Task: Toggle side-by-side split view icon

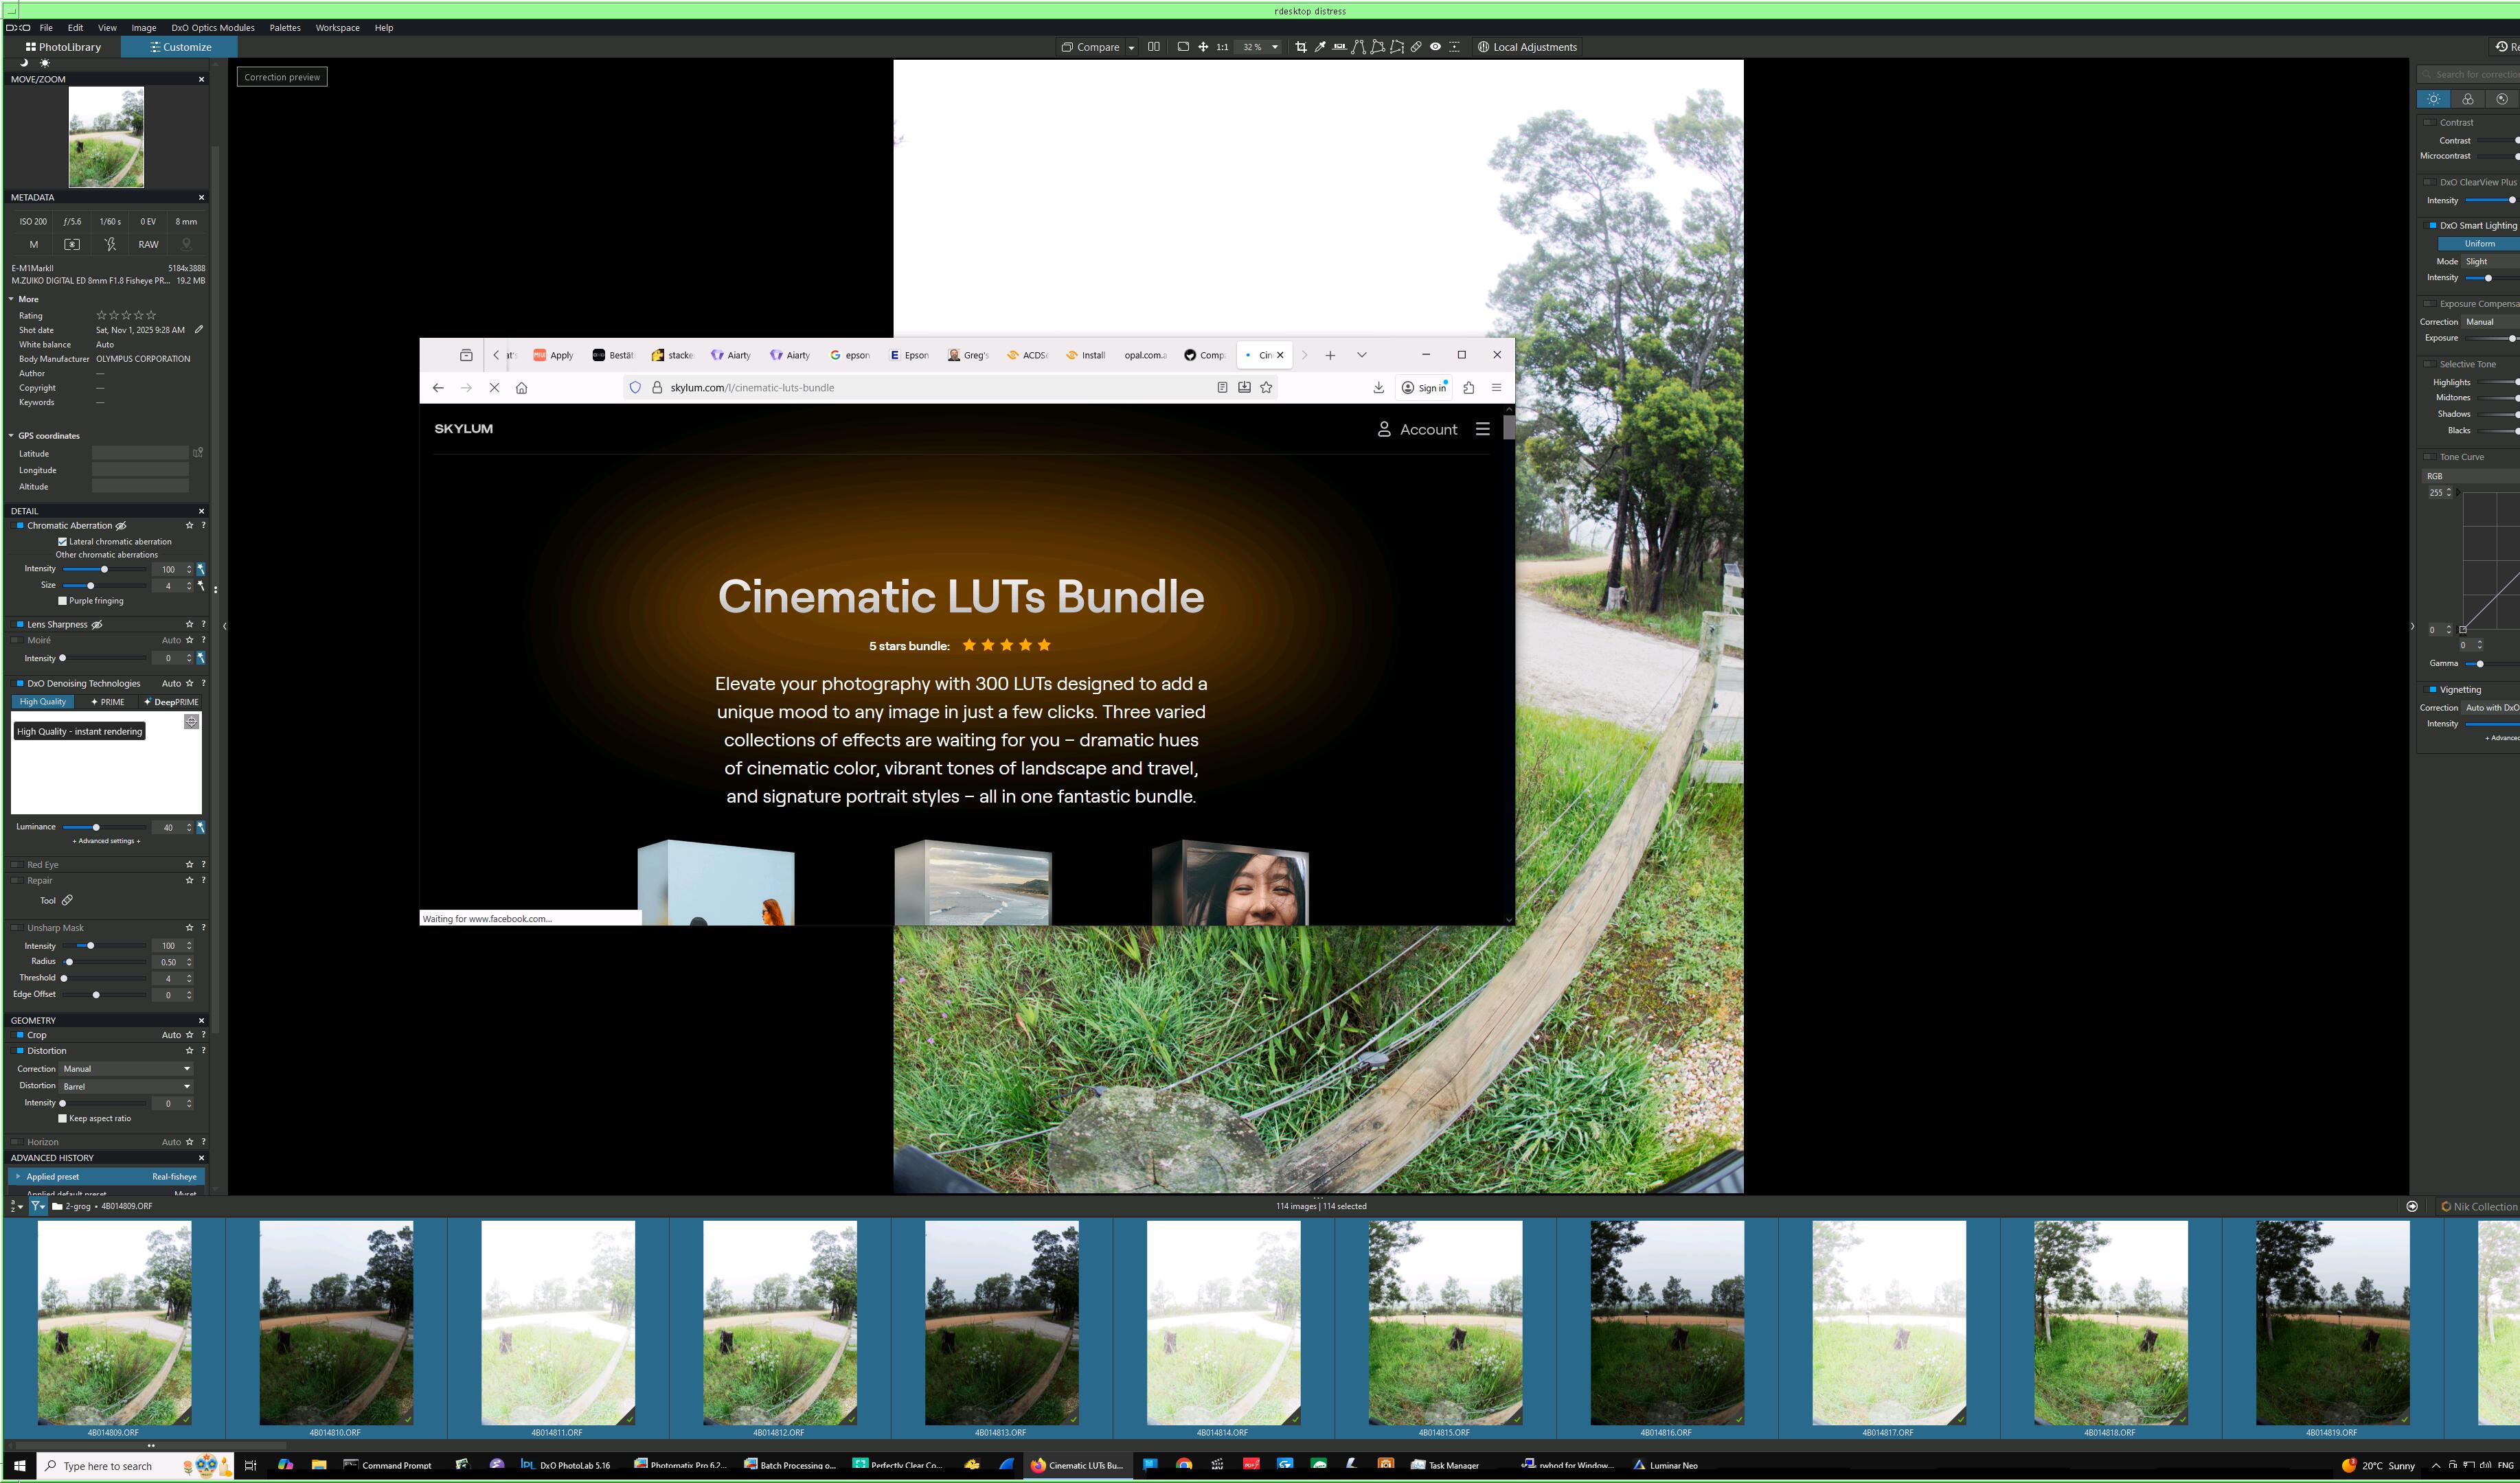Action: [1154, 47]
